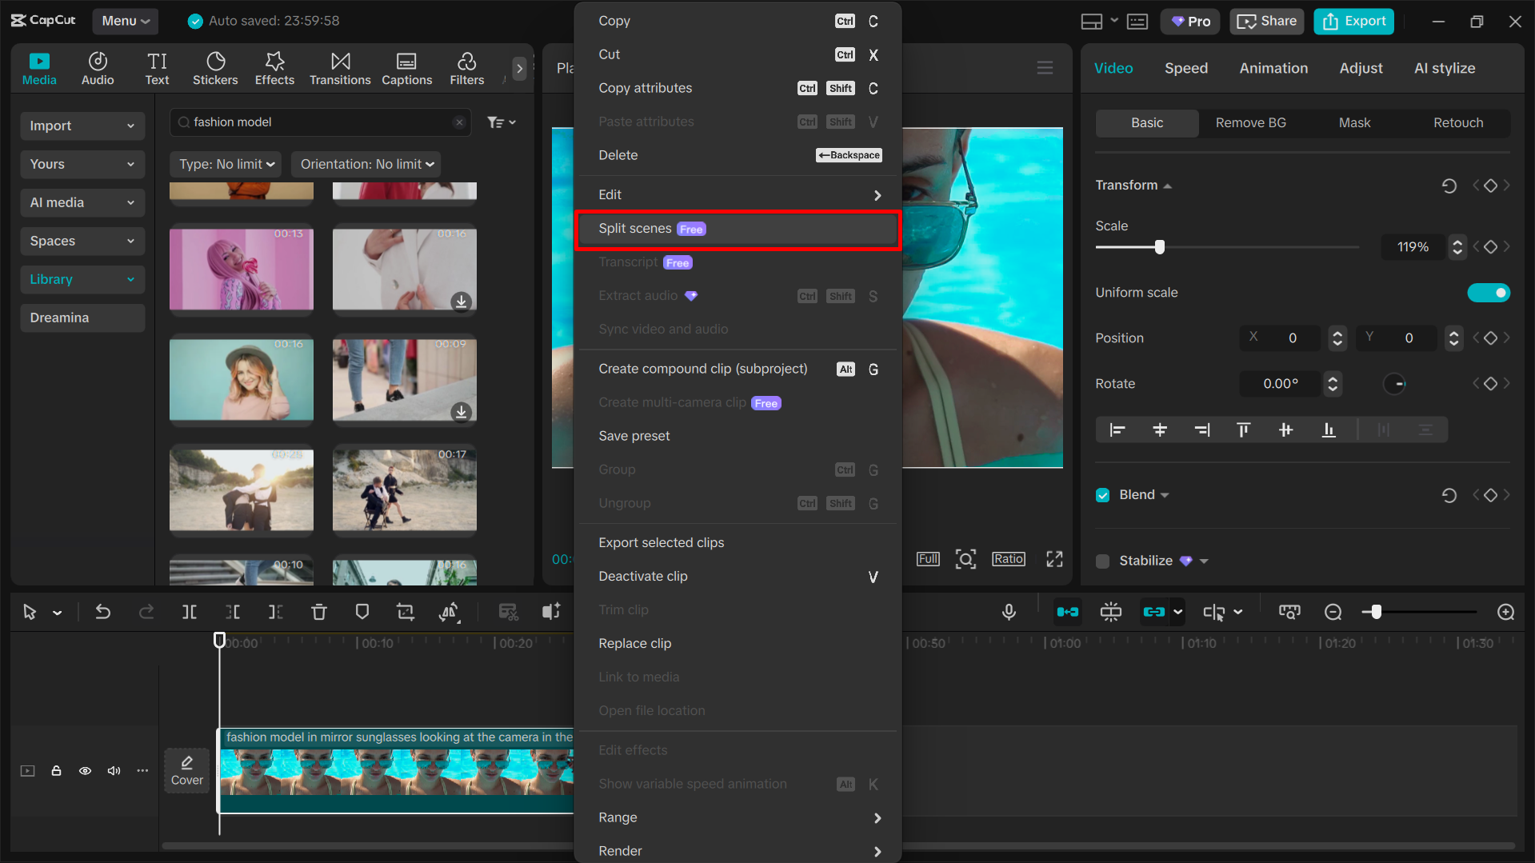Open the Type: No limit filter dropdown

pos(225,164)
